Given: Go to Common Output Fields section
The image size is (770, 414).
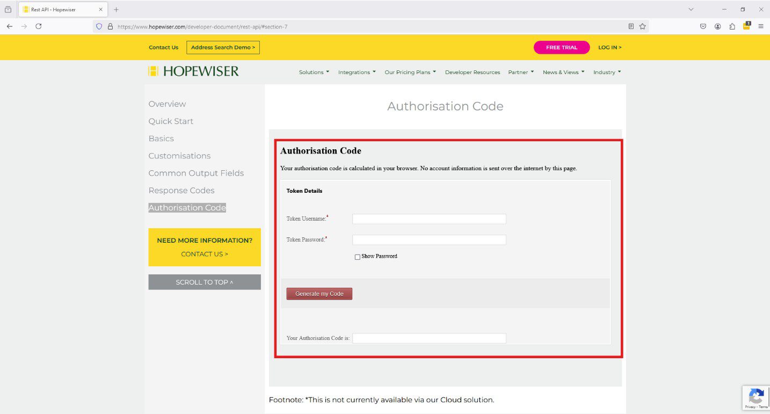Looking at the screenshot, I should tap(196, 173).
